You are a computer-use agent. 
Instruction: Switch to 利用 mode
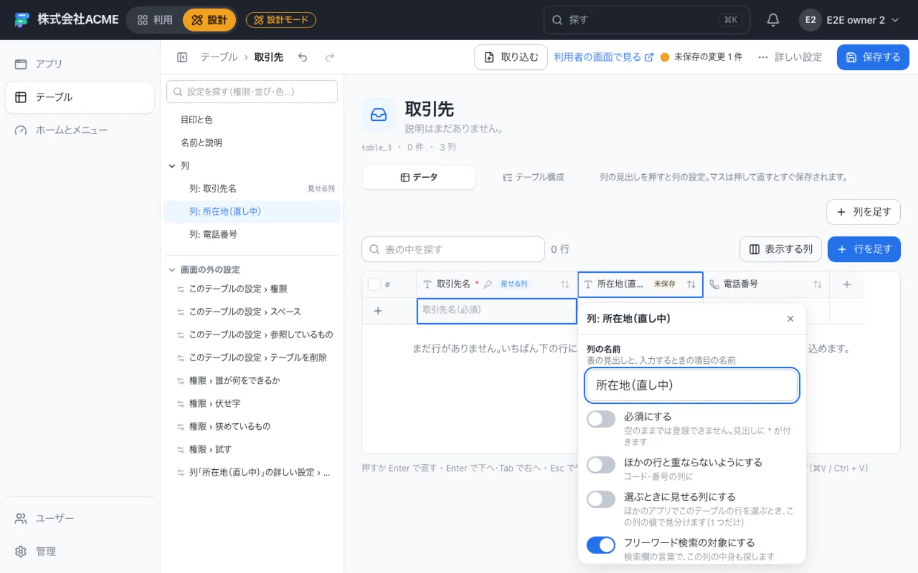point(155,20)
